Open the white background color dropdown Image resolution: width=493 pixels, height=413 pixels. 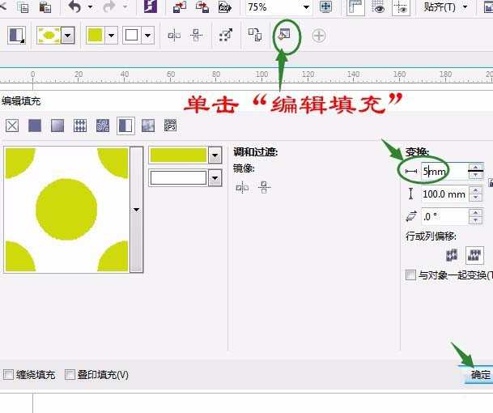[x=215, y=177]
